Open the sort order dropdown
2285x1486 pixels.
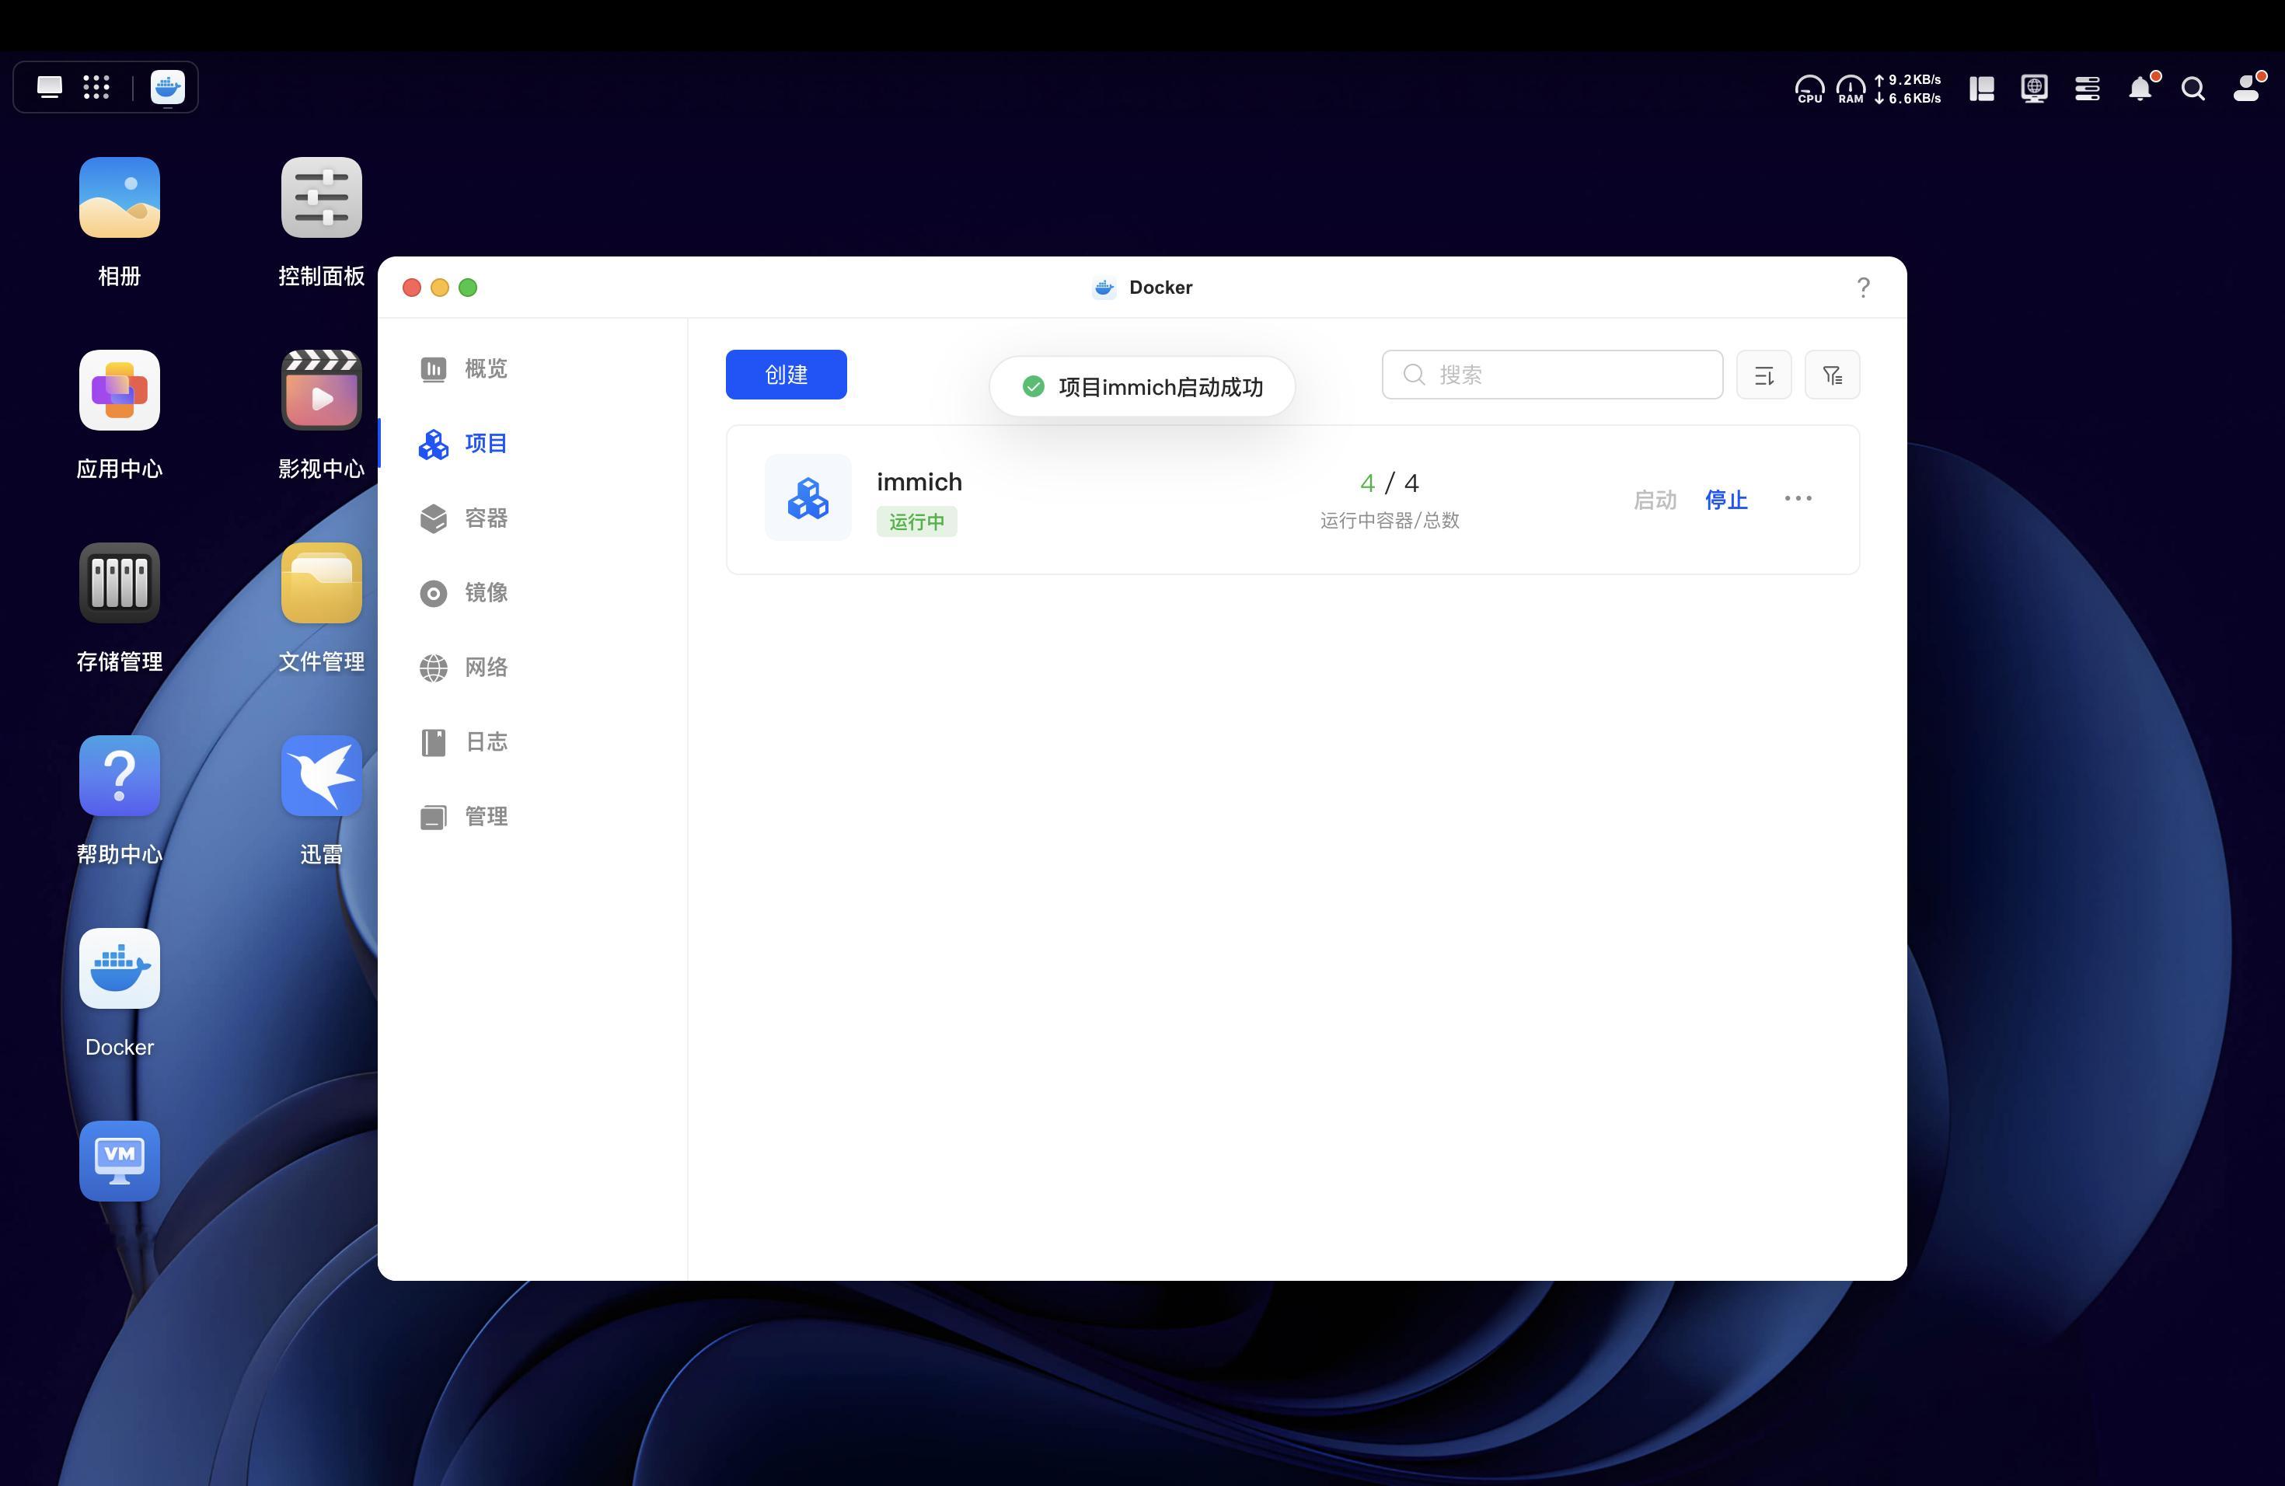pos(1763,375)
